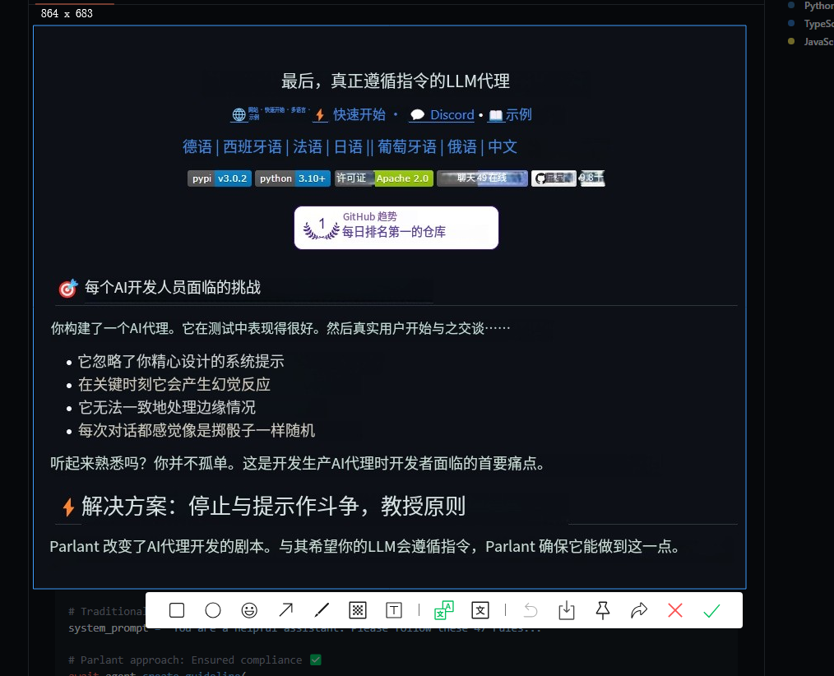The height and width of the screenshot is (676, 834).
Task: Click the heading 每个AI开发人员面临的挑战
Action: [x=173, y=287]
